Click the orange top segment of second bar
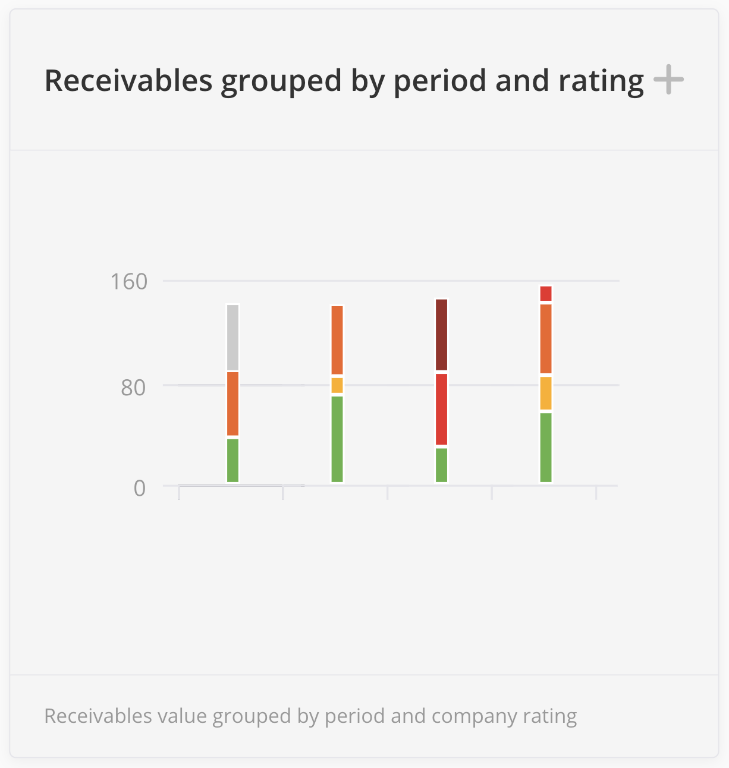Screen dimensions: 729x768 coord(337,340)
